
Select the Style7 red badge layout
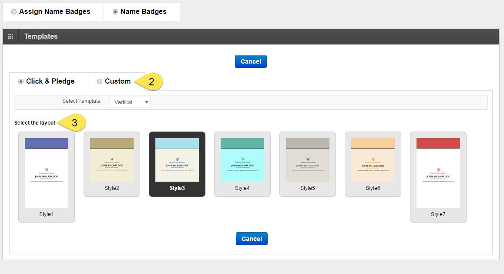(438, 173)
